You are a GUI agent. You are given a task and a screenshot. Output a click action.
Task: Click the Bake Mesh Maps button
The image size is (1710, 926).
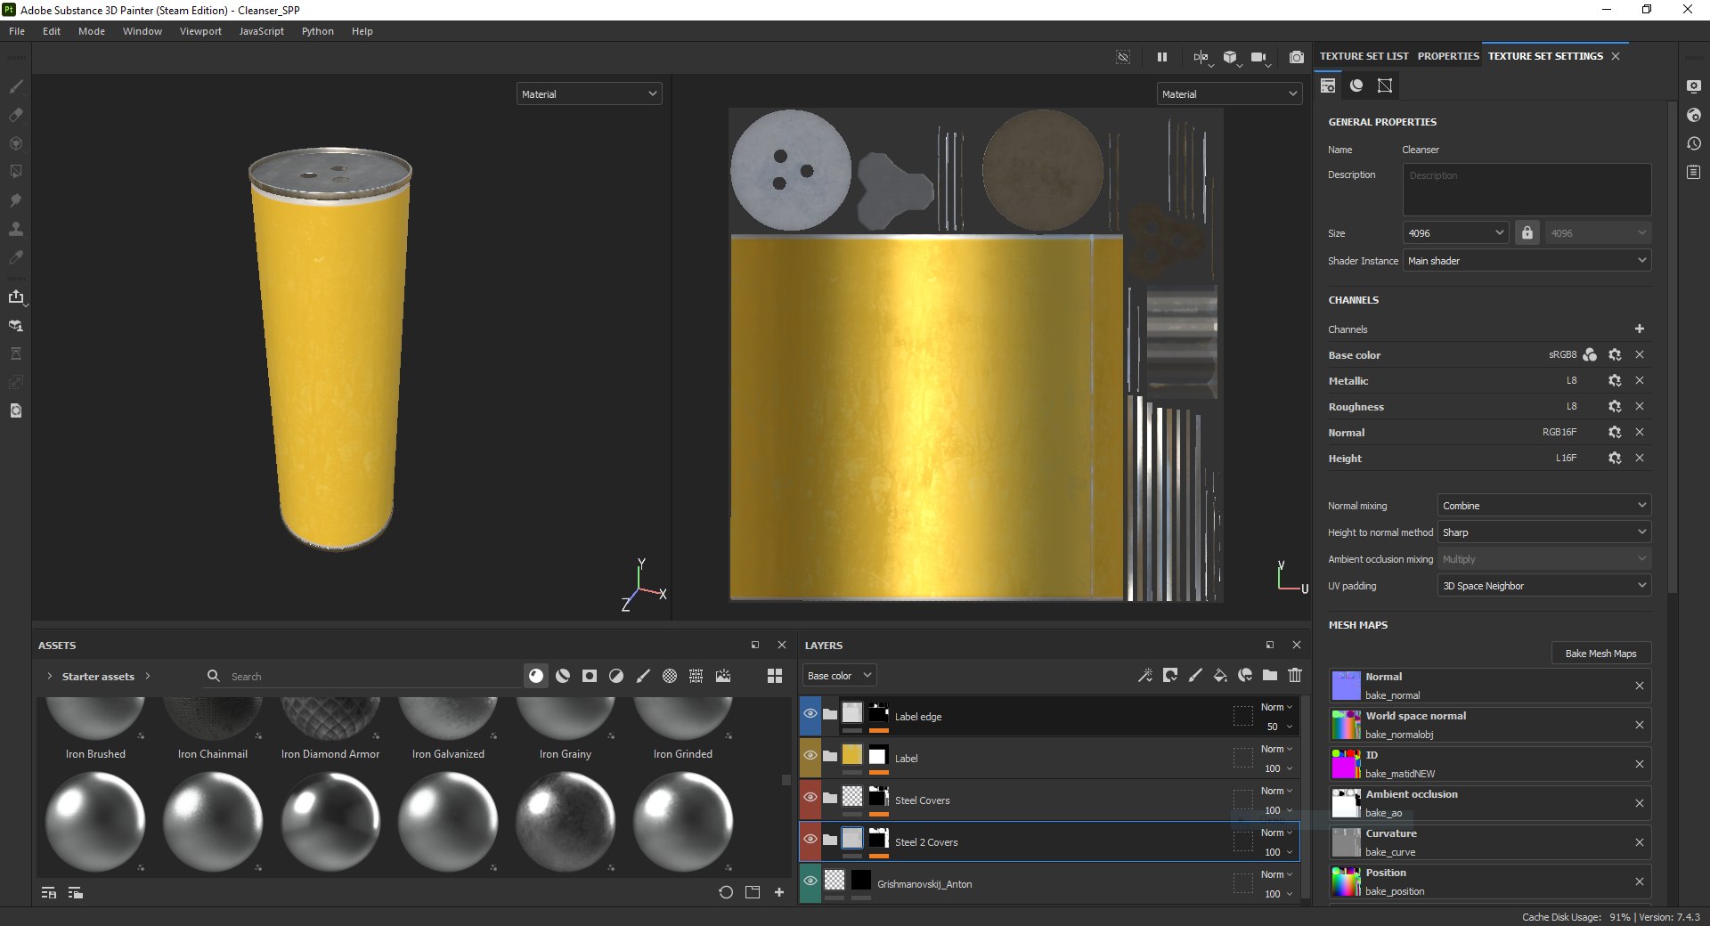[x=1600, y=654]
